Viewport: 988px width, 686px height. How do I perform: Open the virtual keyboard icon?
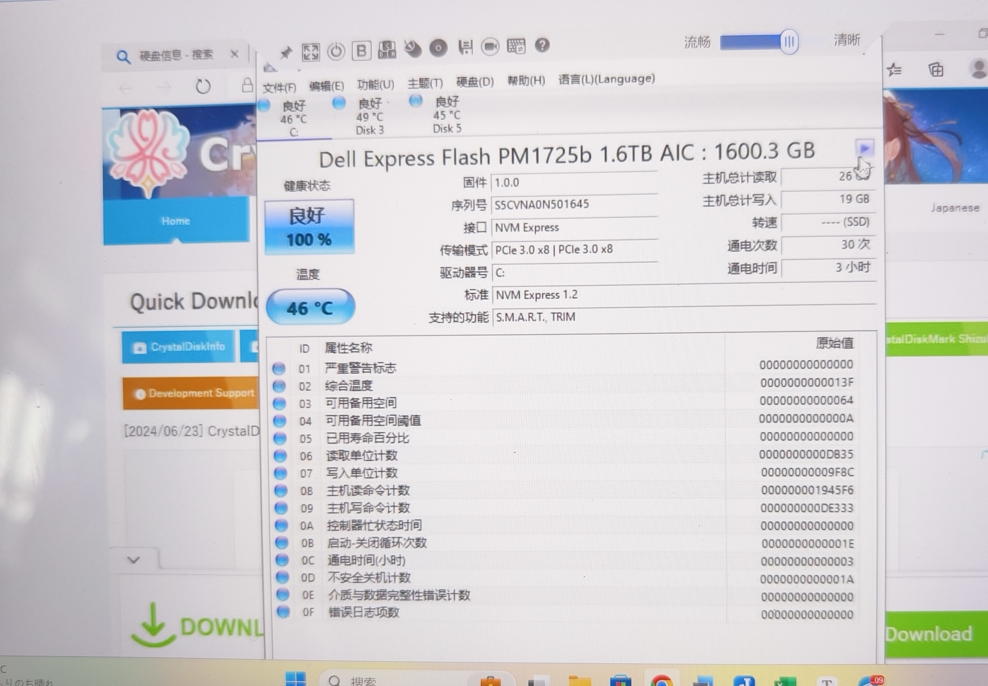tap(516, 45)
